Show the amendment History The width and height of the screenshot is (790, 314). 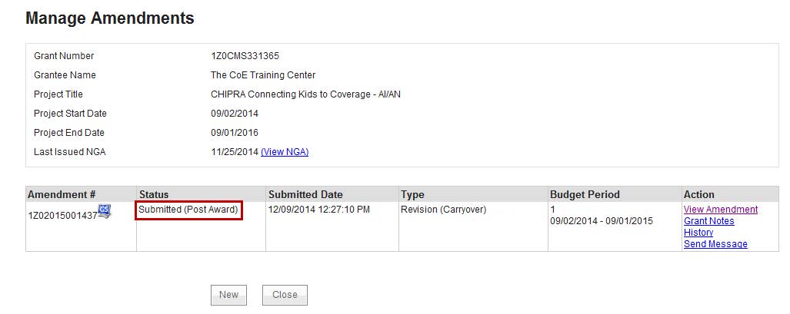point(698,233)
